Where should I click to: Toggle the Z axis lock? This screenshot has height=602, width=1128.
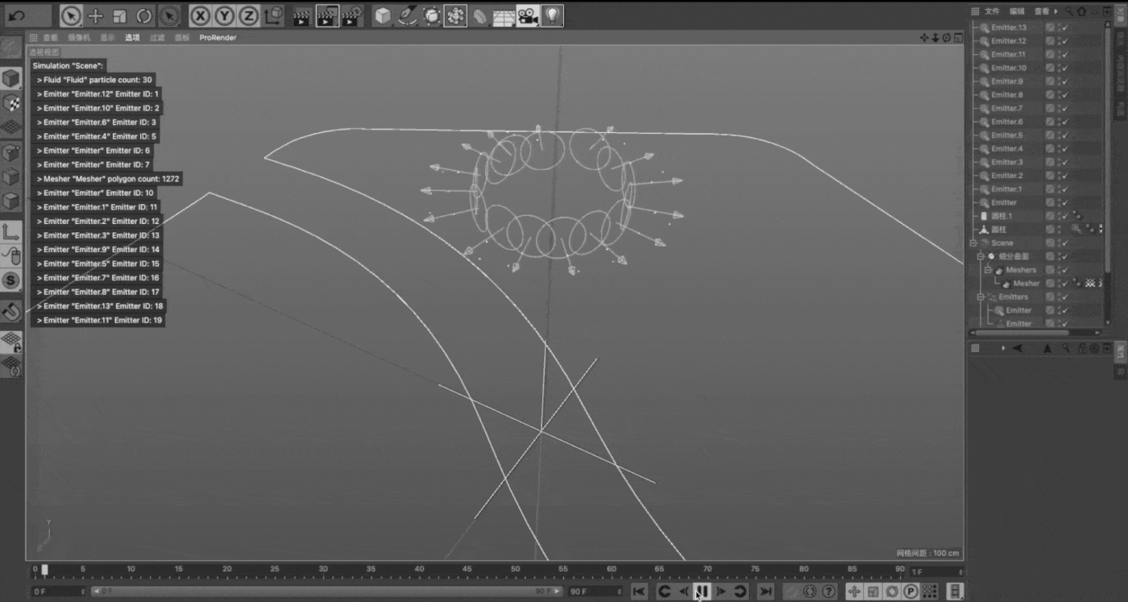(248, 16)
